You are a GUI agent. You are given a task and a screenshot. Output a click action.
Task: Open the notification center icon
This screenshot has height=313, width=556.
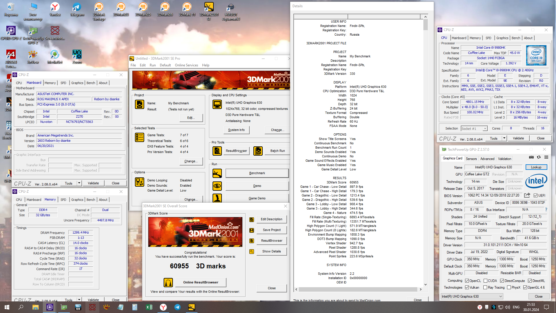(546, 307)
